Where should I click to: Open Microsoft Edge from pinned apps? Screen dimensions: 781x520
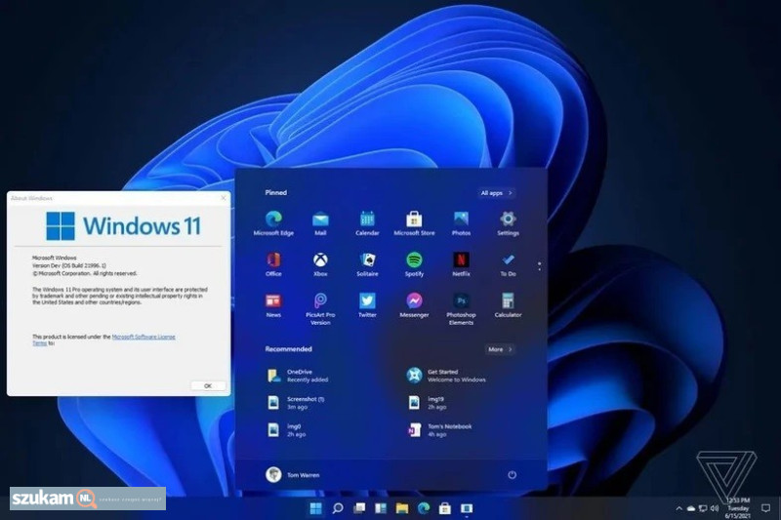coord(273,223)
